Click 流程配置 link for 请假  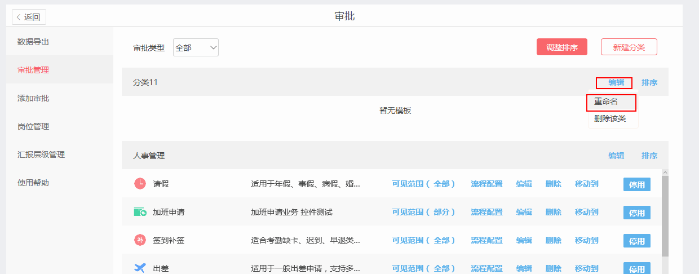coord(486,184)
